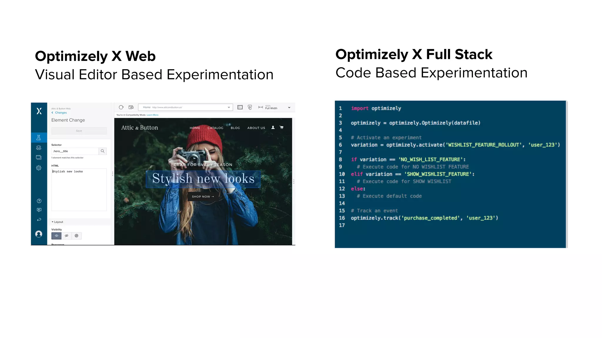Screen dimensions: 602x338
Task: Click CATALOG in the site navigation
Action: pyautogui.click(x=215, y=128)
